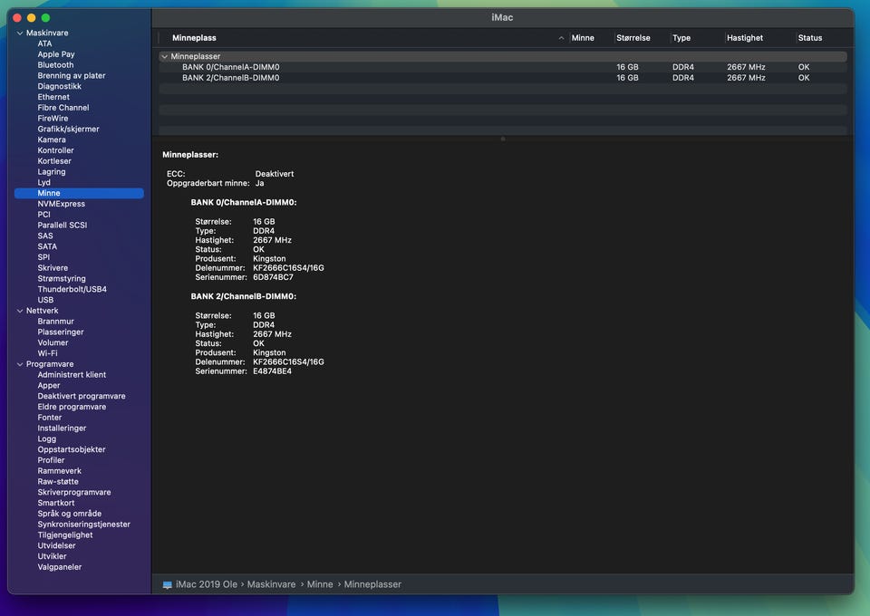The height and width of the screenshot is (616, 870).
Task: Select Installeringer in the sidebar
Action: (x=62, y=428)
